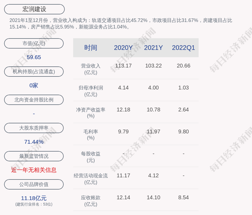252x215 pixels.
Task: Click the revenue composition paragraph starting 2021年1至12月份
Action: [x=121, y=24]
